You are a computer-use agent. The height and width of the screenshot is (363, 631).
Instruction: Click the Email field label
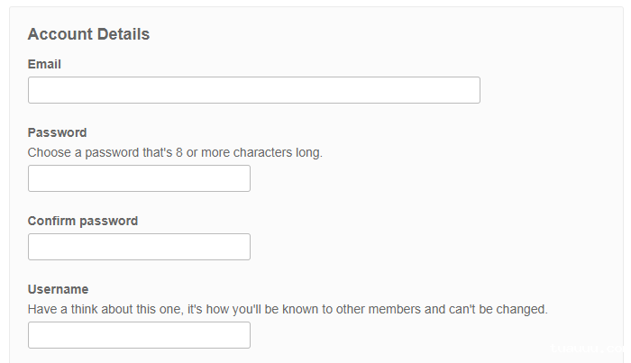click(x=44, y=64)
